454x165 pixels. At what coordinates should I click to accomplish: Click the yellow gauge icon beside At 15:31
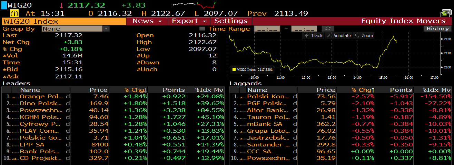(x=14, y=13)
